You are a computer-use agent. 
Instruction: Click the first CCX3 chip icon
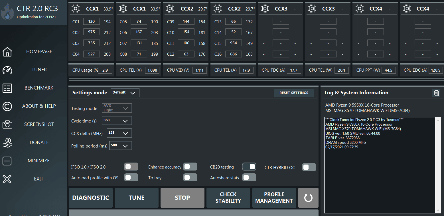coord(265,9)
